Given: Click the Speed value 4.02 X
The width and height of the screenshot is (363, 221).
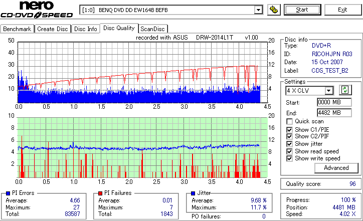Looking at the screenshot, I should pyautogui.click(x=347, y=214).
